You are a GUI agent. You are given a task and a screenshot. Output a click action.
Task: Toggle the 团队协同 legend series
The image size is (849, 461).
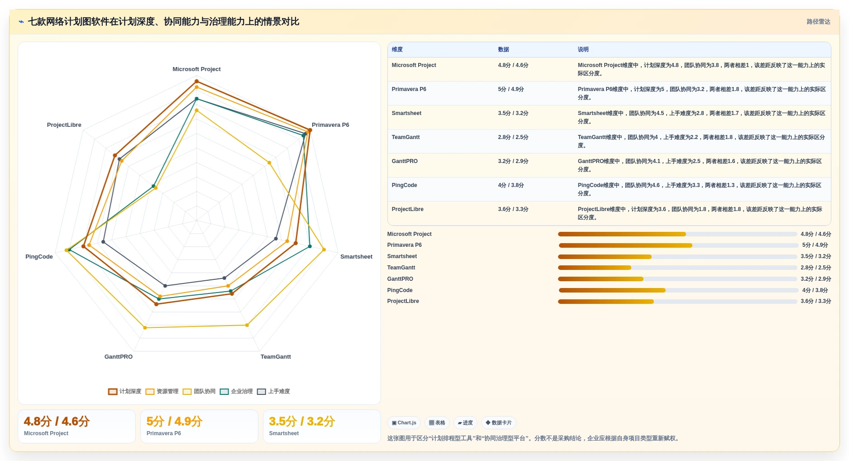(199, 391)
